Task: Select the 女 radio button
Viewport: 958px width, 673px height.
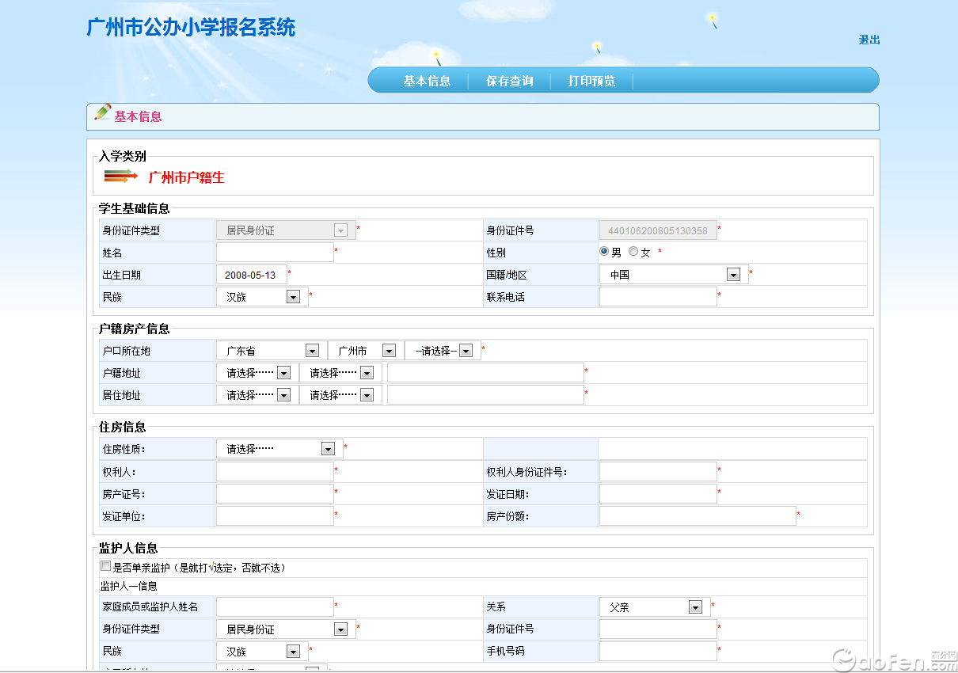Action: [633, 252]
